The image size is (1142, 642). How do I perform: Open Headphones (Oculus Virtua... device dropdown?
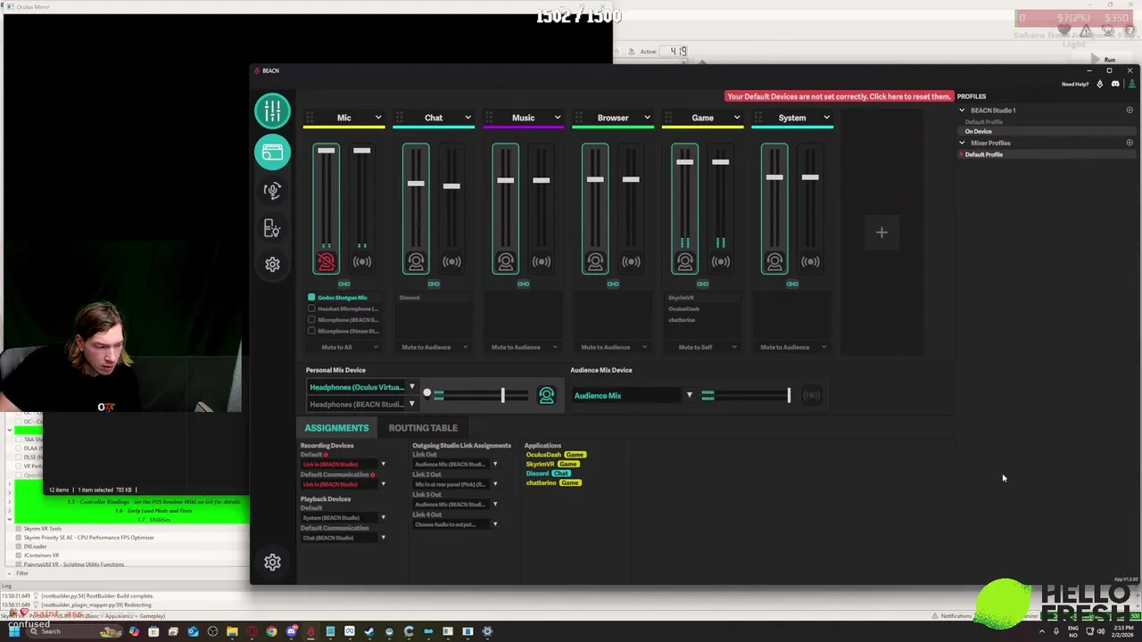[x=362, y=387]
